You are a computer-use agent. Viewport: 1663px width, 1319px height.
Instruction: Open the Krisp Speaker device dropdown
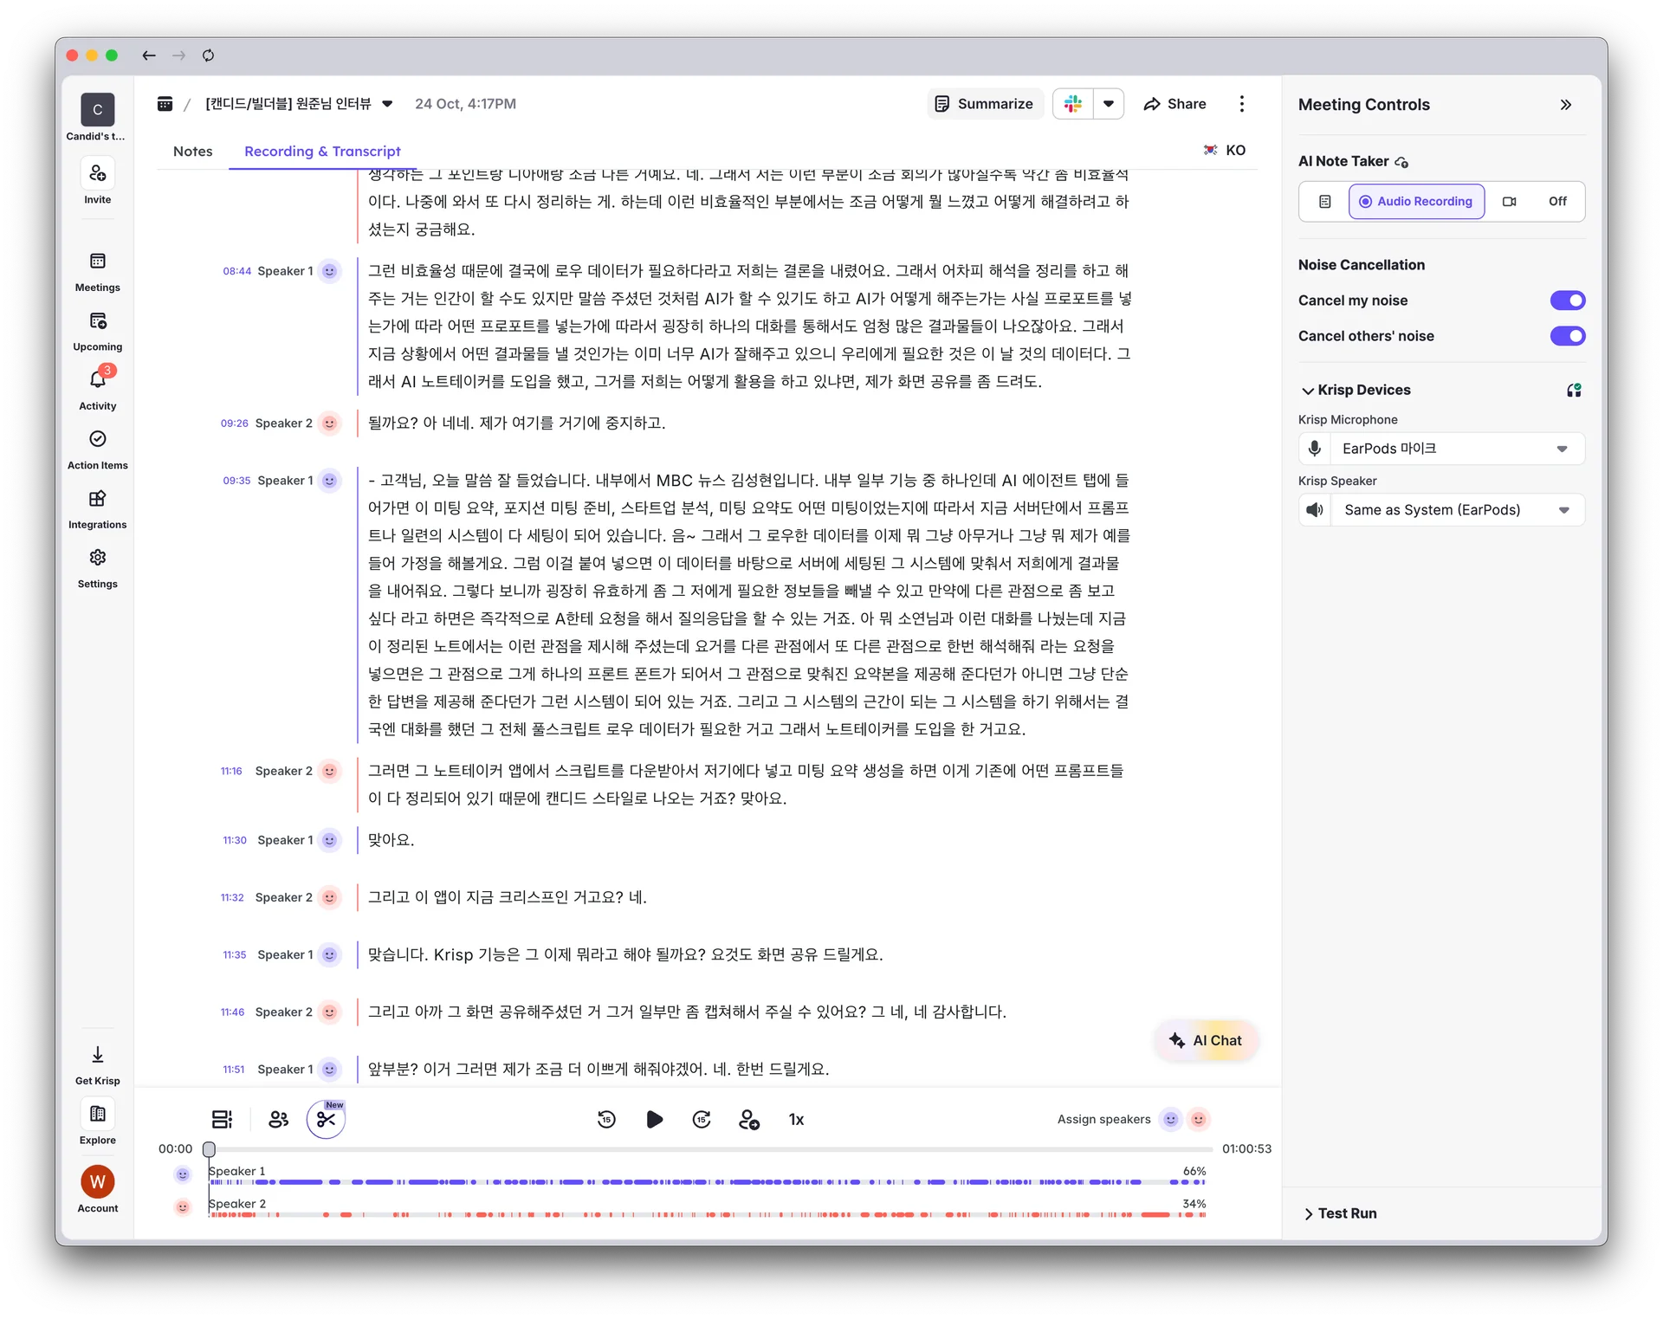(1564, 510)
